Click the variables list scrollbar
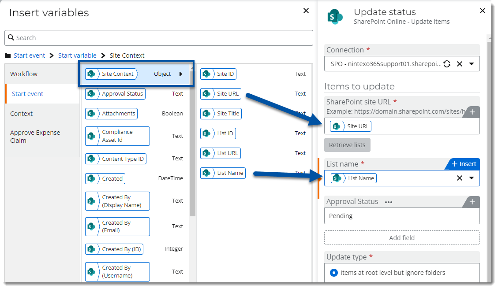 click(x=192, y=143)
